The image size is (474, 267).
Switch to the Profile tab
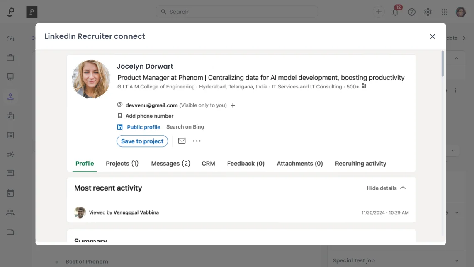(x=85, y=164)
